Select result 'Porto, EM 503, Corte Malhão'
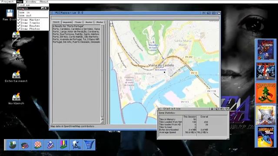 click(76, 37)
